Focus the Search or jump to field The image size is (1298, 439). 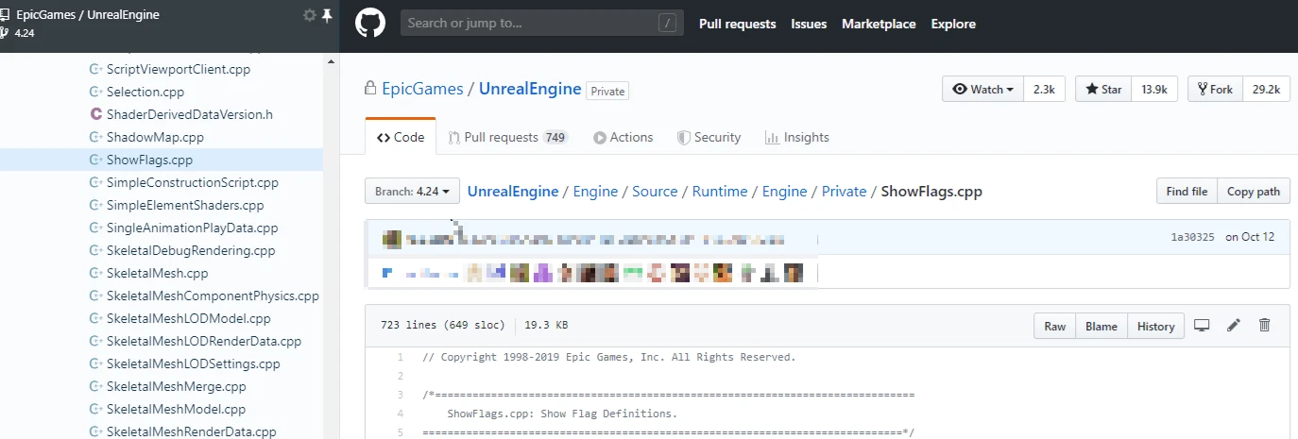(x=542, y=24)
